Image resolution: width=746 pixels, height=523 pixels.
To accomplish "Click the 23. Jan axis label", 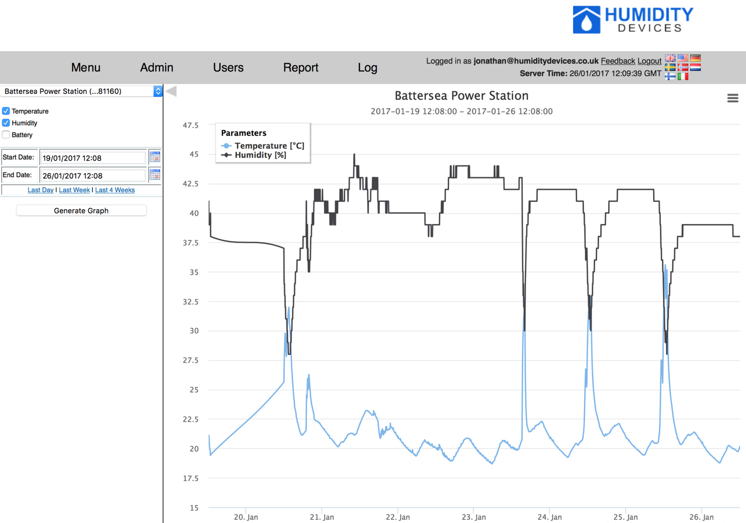I will pyautogui.click(x=473, y=517).
